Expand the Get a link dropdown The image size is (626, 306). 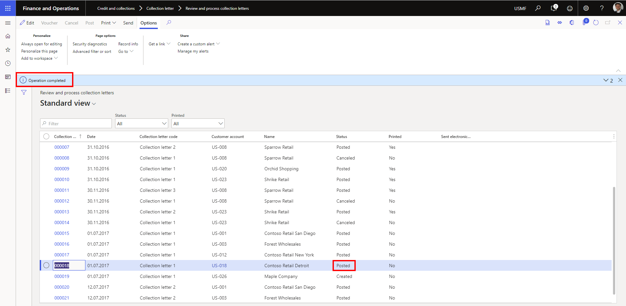(159, 44)
